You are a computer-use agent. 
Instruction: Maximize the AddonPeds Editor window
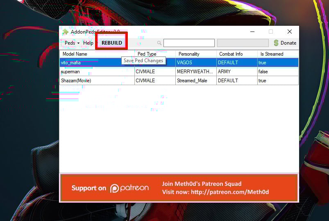pyautogui.click(x=271, y=32)
